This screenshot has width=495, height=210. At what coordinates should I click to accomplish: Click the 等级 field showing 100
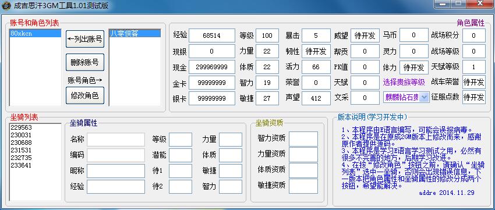(267, 35)
